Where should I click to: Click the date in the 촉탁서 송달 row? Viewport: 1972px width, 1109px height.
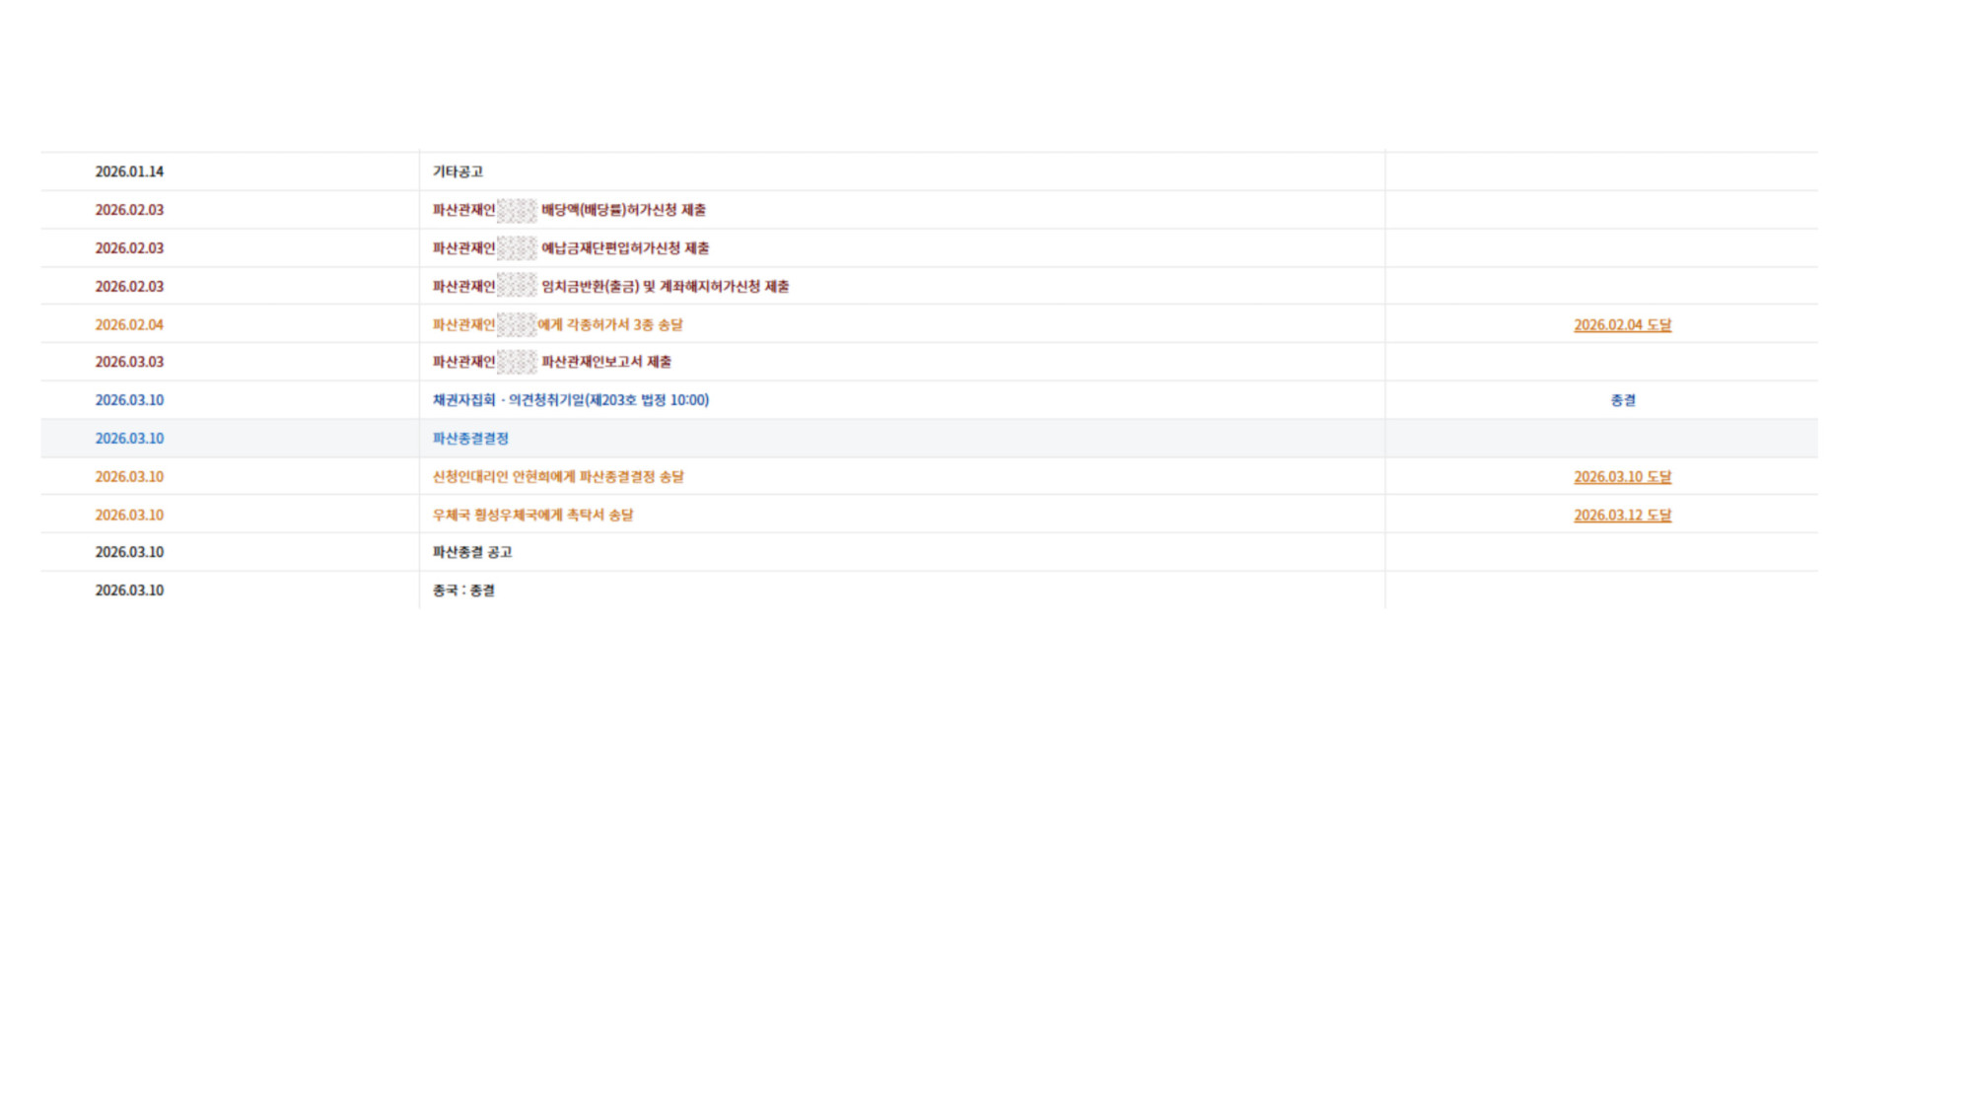coord(129,515)
